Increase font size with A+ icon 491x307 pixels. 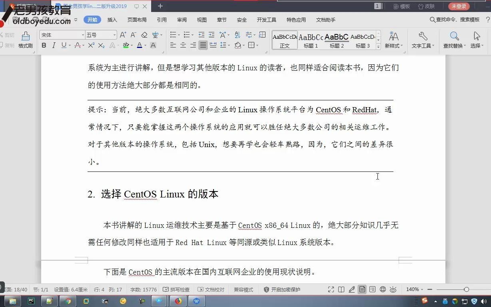(x=123, y=35)
